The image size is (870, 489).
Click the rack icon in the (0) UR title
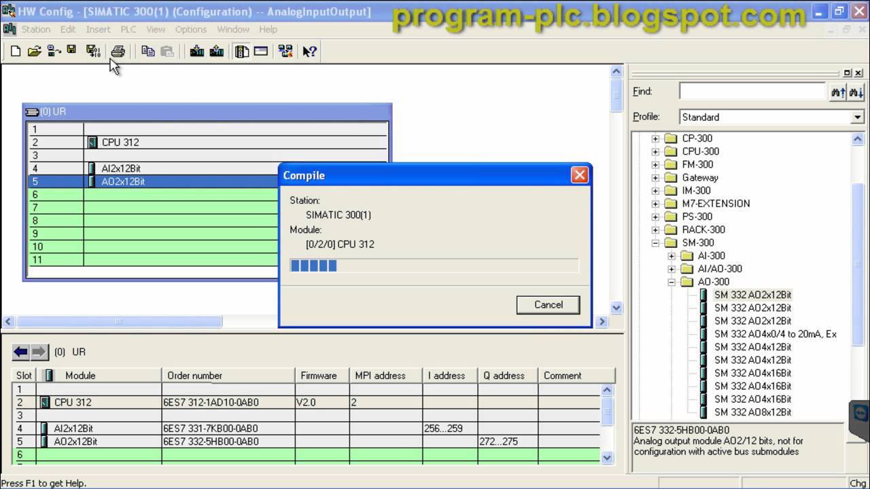32,111
